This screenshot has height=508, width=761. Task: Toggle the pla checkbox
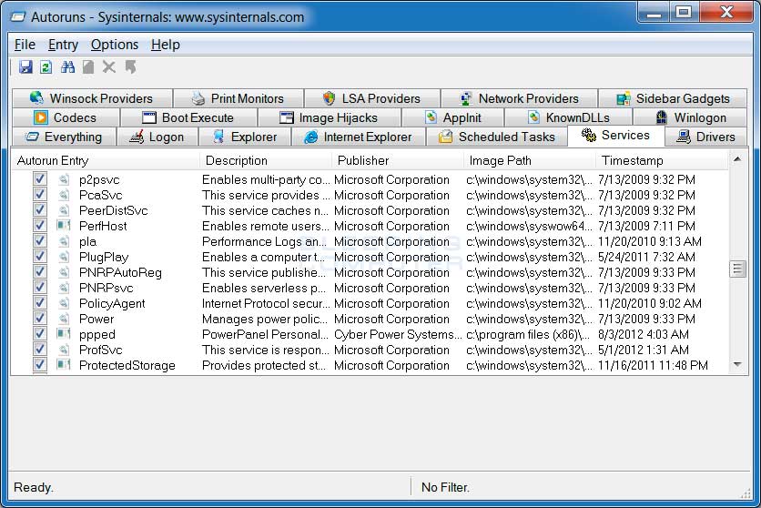[40, 241]
